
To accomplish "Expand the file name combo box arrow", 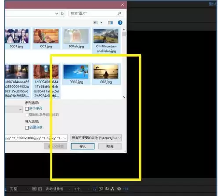I will click(65, 138).
